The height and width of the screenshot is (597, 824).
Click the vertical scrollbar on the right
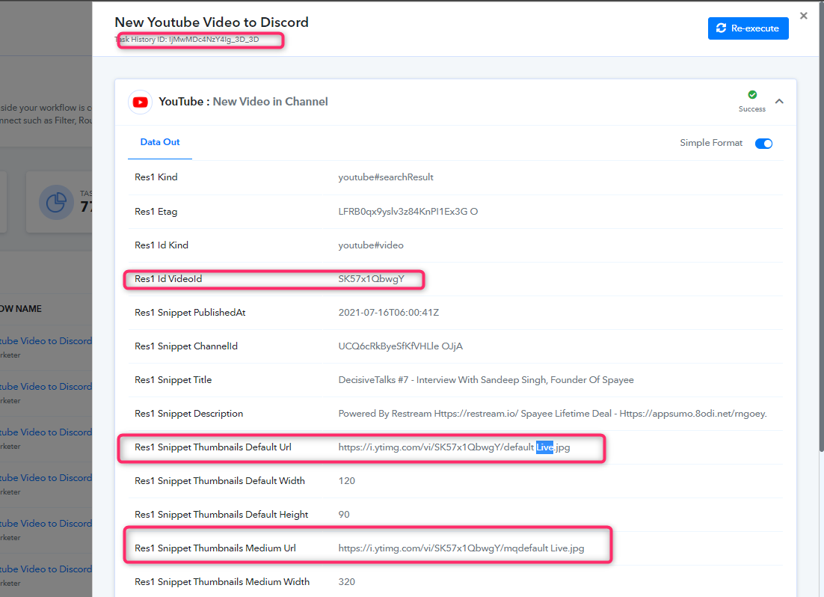coord(821,226)
